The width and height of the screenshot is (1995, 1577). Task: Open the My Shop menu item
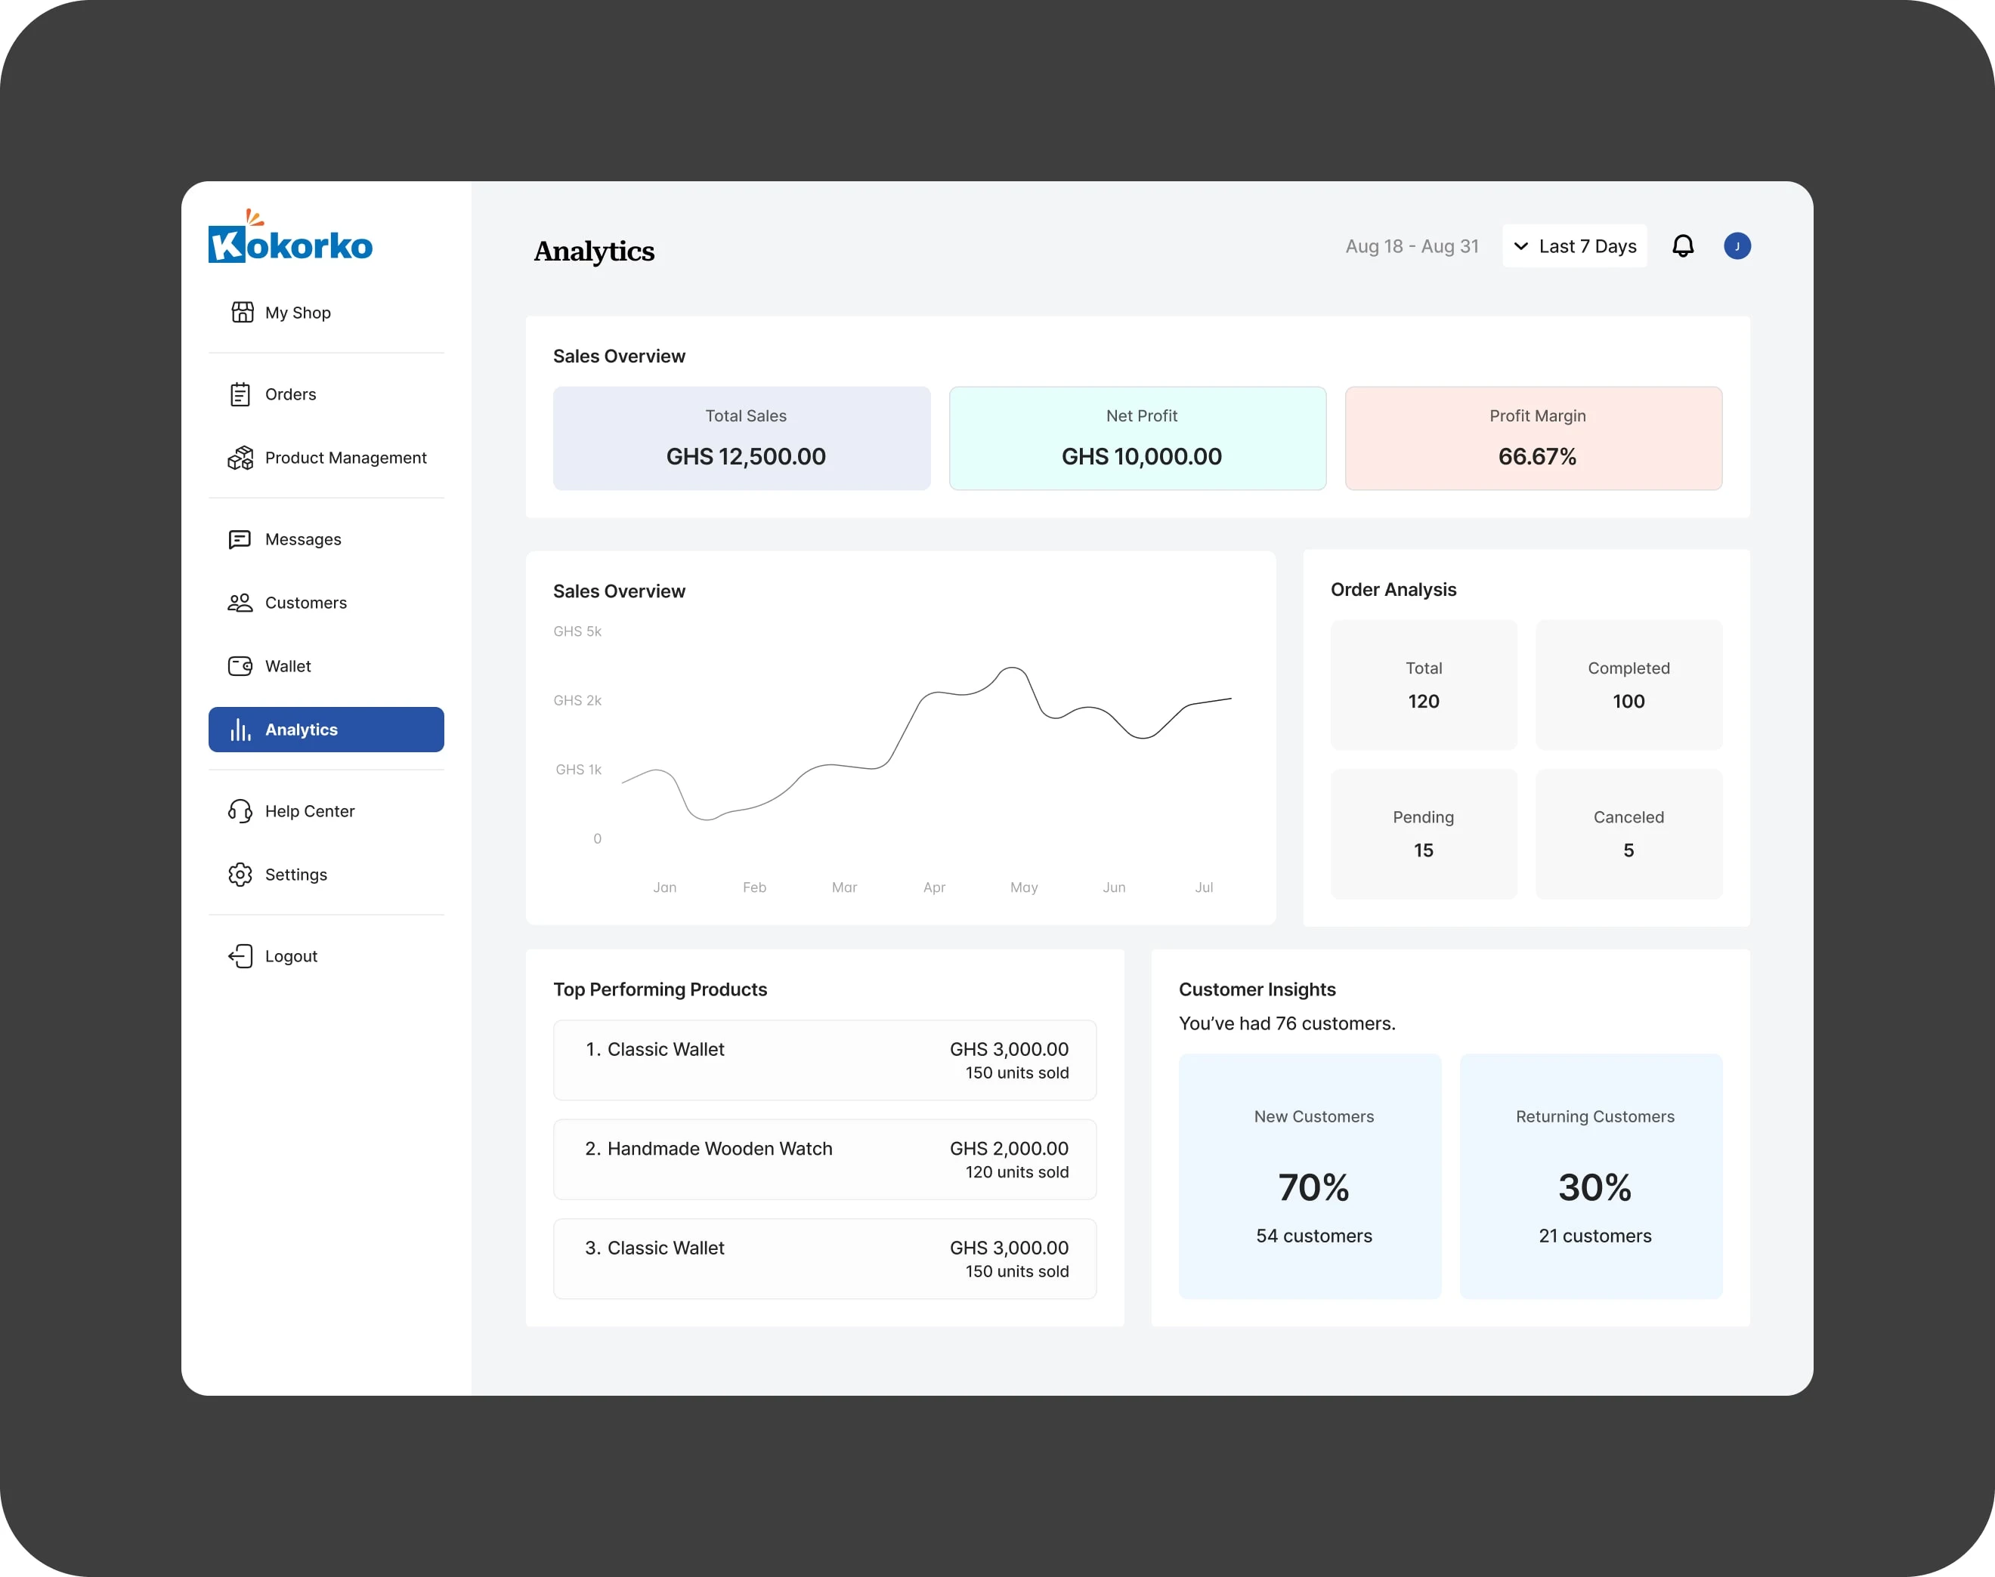click(296, 312)
